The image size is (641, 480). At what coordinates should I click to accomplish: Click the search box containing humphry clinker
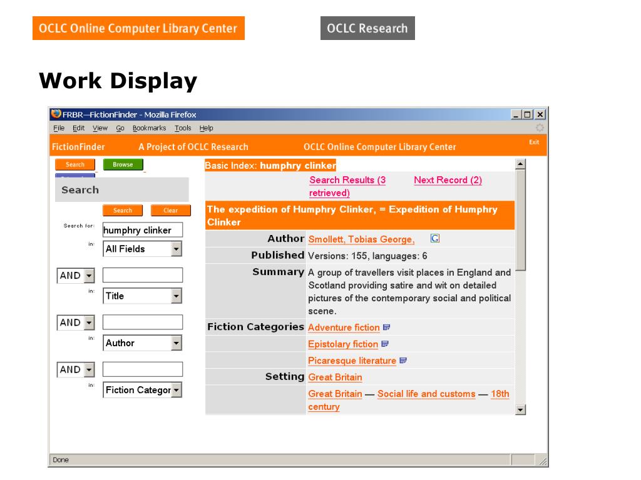(143, 230)
